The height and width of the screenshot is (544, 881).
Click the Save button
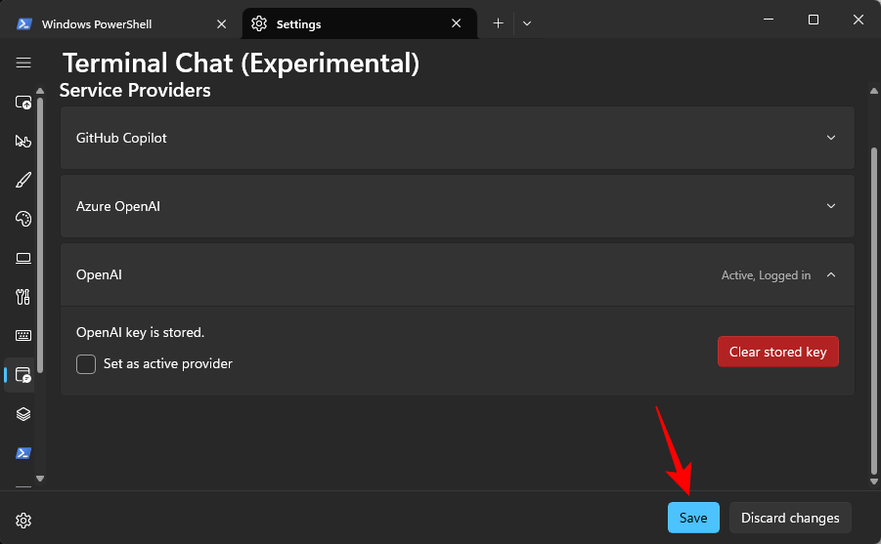click(x=693, y=518)
